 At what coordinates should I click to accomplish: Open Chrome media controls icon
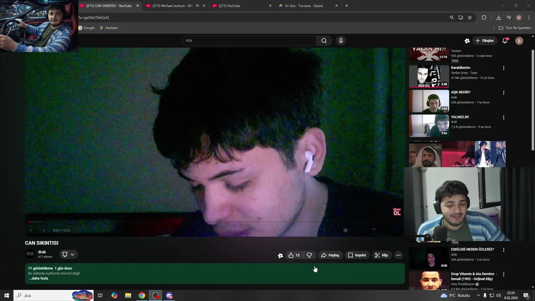point(509,18)
